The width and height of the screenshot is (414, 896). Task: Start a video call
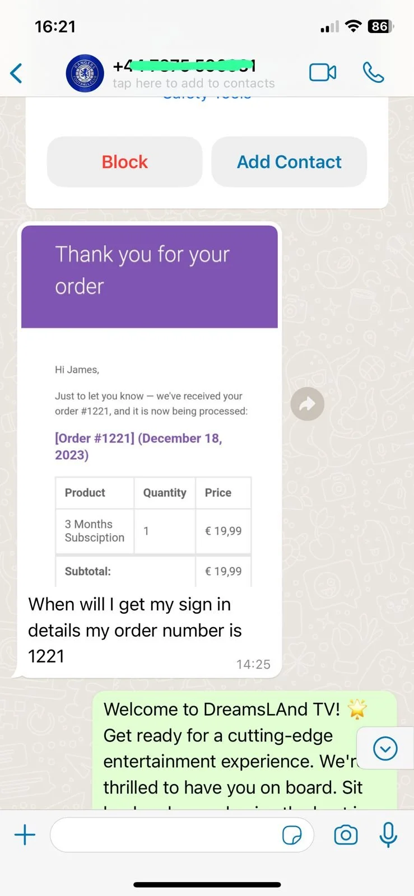tap(323, 73)
